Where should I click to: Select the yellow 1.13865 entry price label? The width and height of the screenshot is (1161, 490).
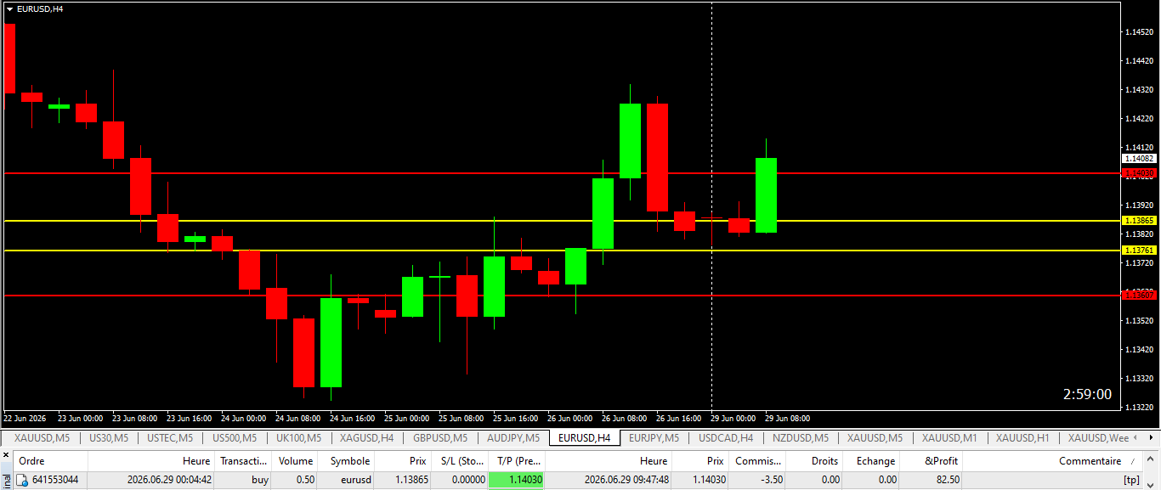point(1139,221)
